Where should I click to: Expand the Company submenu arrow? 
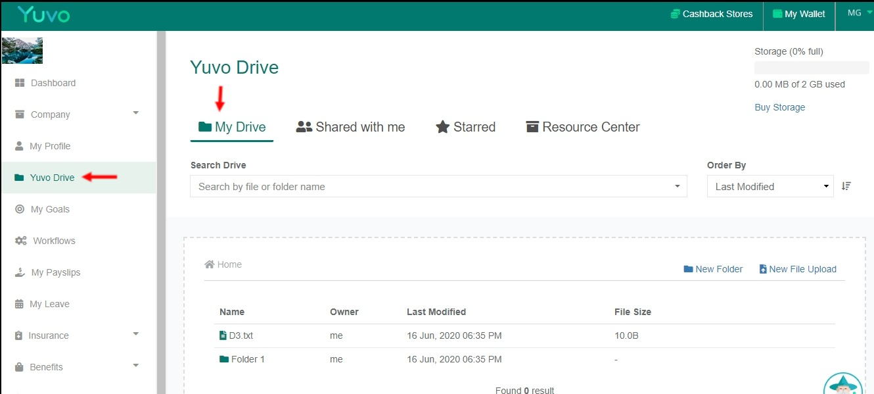tap(136, 113)
